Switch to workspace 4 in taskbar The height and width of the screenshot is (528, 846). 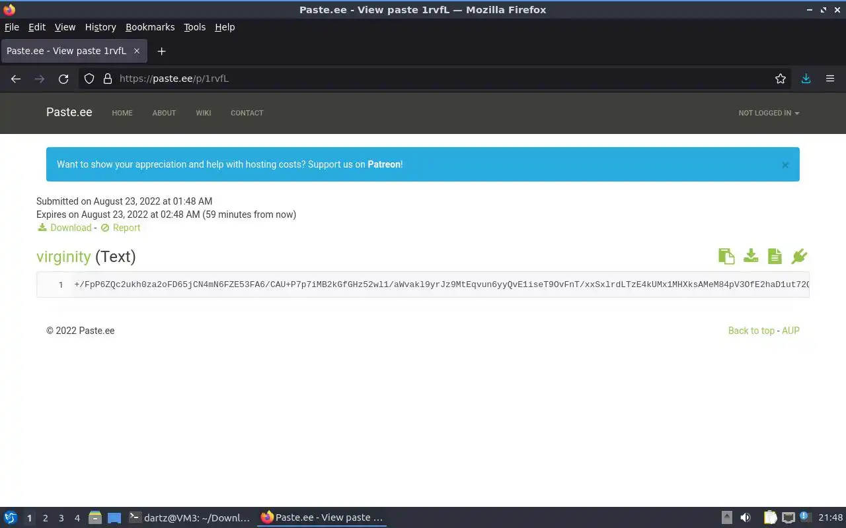click(77, 518)
